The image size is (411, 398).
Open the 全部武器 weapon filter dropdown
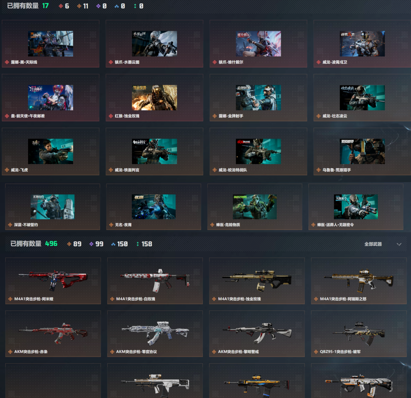[373, 244]
